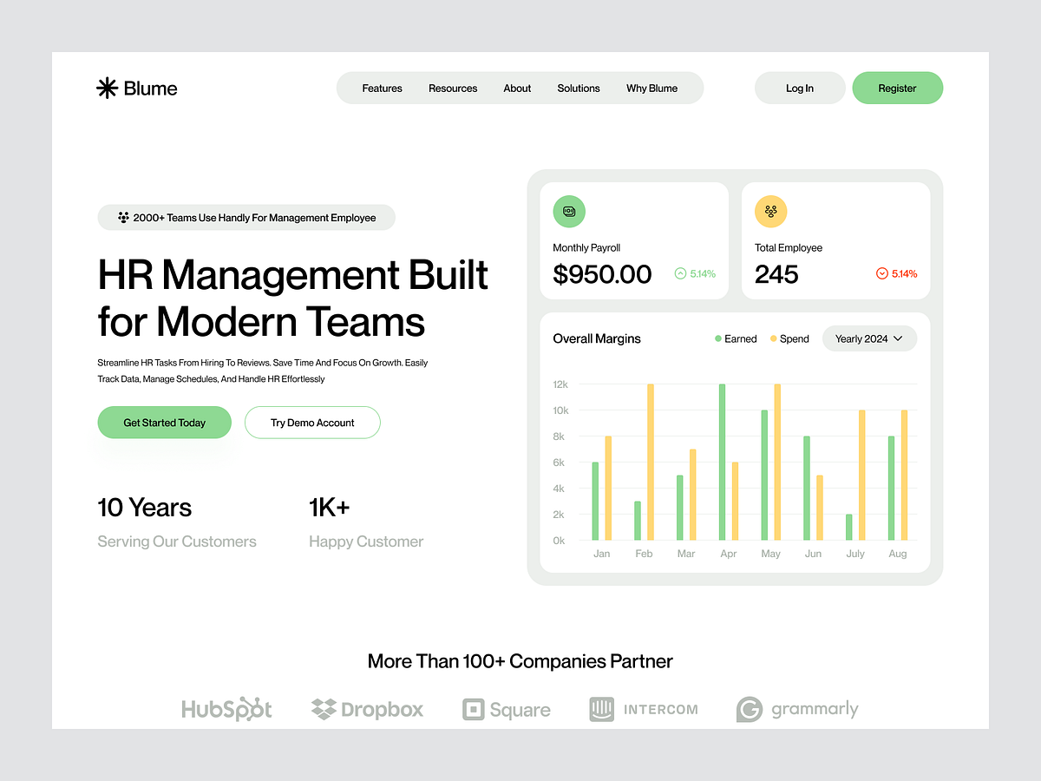The height and width of the screenshot is (781, 1041).
Task: Click the green up-arrow trend icon by Monthly Payroll
Action: [x=680, y=273]
